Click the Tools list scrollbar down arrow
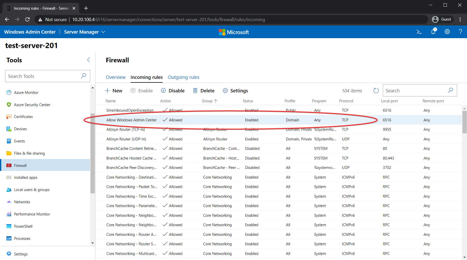Image resolution: width=467 pixels, height=260 pixels. point(93,243)
